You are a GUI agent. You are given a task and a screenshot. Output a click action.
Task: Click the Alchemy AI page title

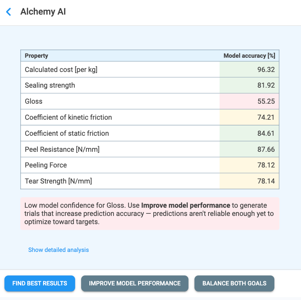[x=43, y=12]
